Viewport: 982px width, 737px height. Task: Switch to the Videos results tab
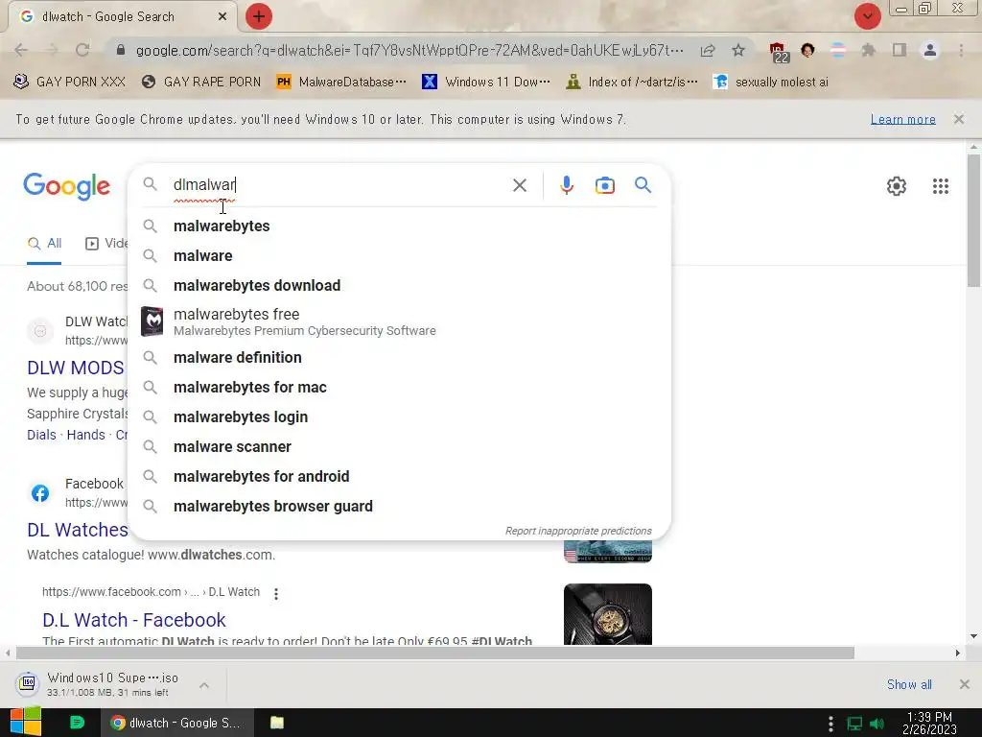point(106,244)
